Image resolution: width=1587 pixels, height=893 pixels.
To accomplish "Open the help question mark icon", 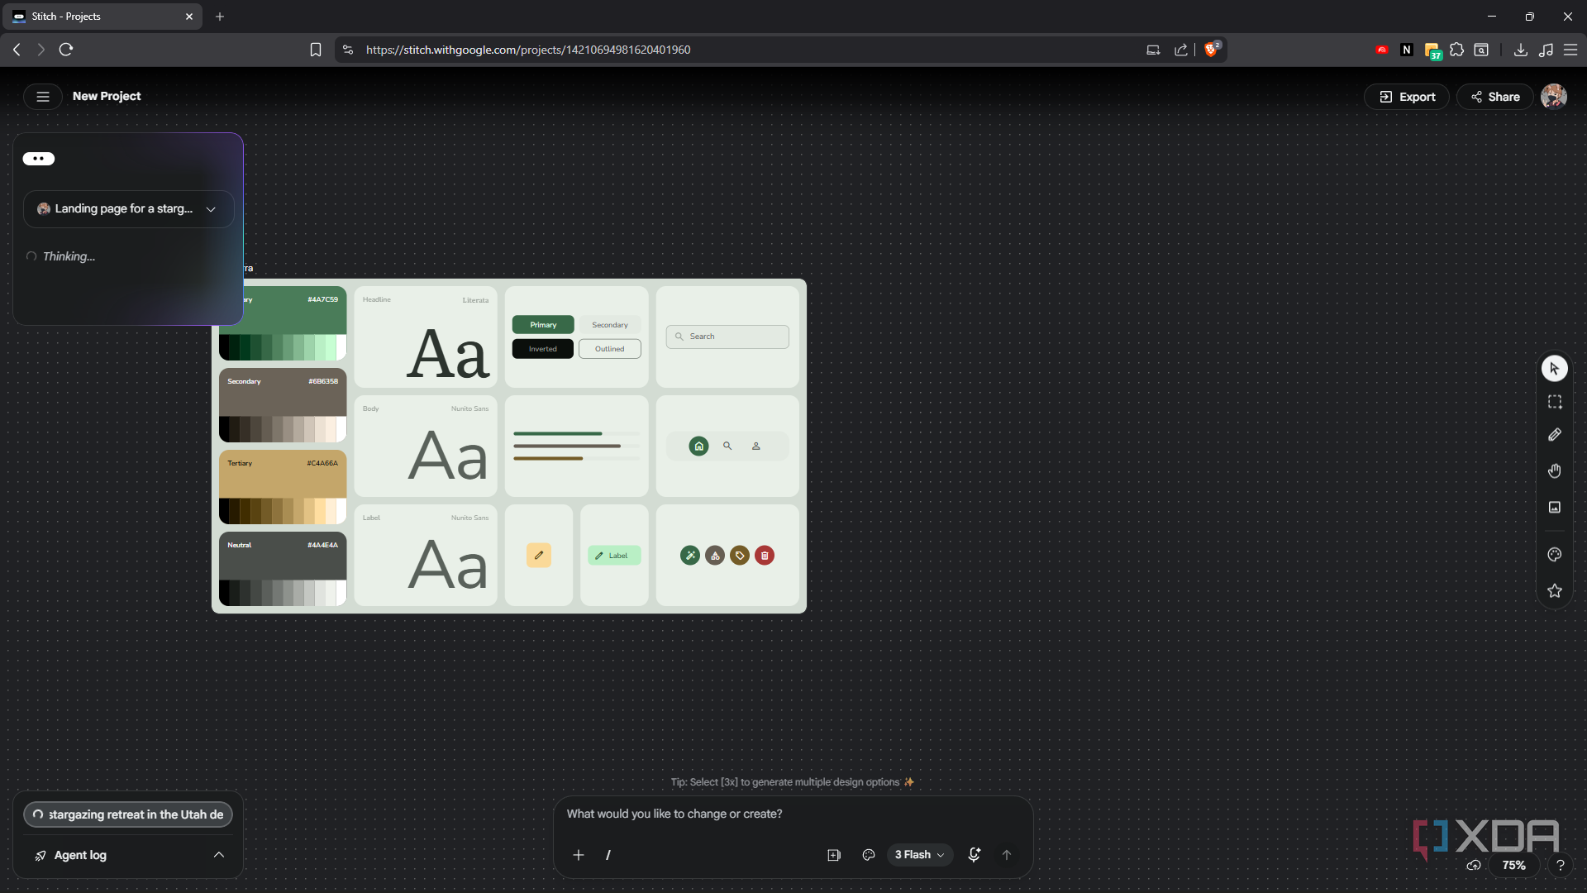I will 1560,866.
